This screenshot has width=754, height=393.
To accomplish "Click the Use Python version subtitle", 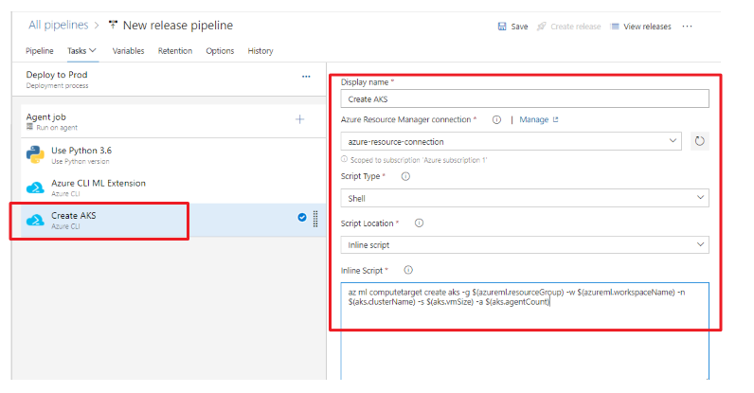I will pos(81,161).
